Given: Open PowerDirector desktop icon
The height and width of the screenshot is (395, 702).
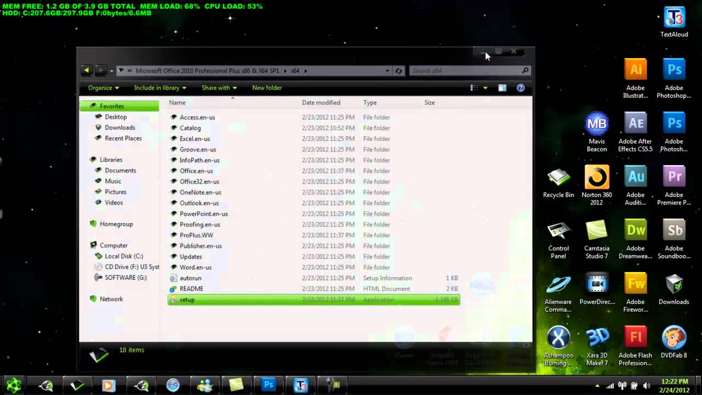Looking at the screenshot, I should (597, 290).
